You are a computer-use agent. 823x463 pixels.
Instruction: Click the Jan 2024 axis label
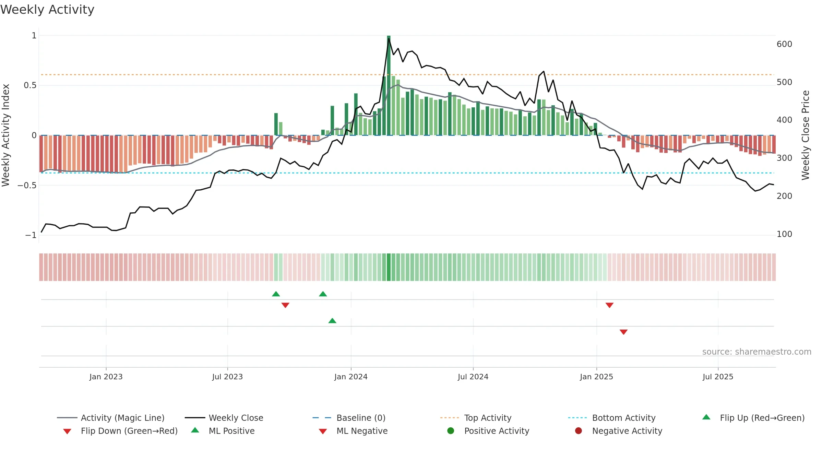click(x=351, y=377)
